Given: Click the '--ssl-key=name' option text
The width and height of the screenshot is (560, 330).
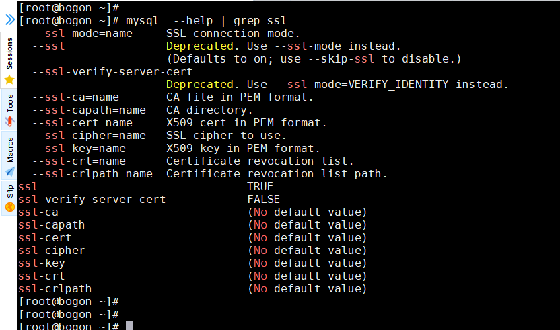Looking at the screenshot, I should 79,149.
